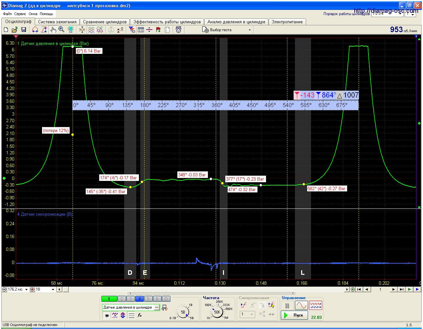The width and height of the screenshot is (423, 329).
Task: Open the small cylinder number dropdown at top right
Action: pos(411,14)
